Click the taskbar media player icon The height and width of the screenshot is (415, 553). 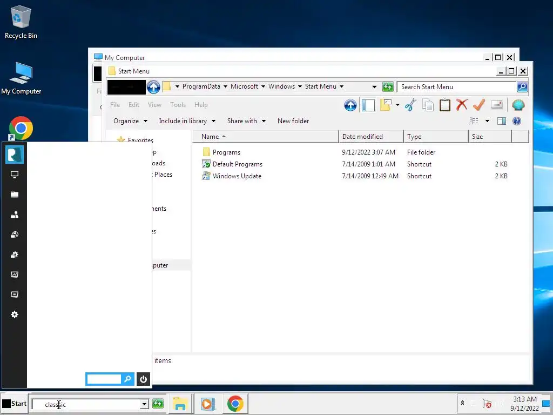[x=208, y=404]
